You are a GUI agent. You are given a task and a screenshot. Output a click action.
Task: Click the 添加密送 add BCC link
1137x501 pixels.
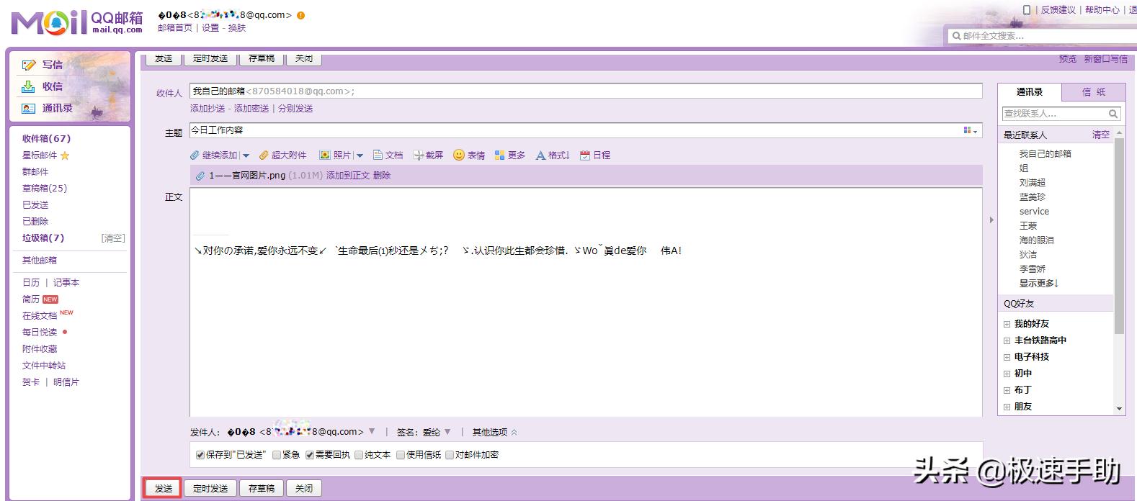tap(251, 109)
